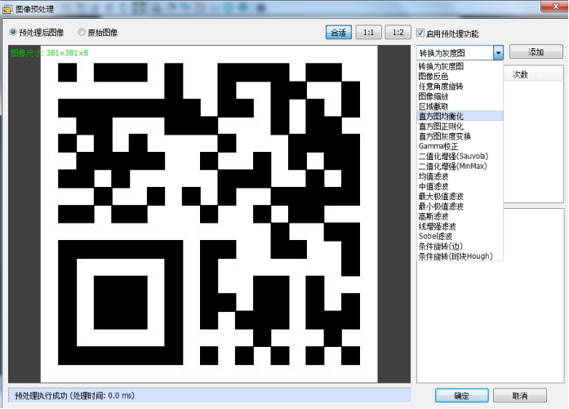569x409 pixels.
Task: Select 二值化增强(MinMax) option
Action: pos(460,167)
